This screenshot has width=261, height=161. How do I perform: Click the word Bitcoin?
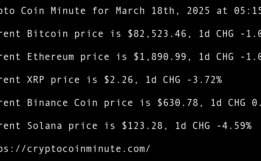[48, 34]
